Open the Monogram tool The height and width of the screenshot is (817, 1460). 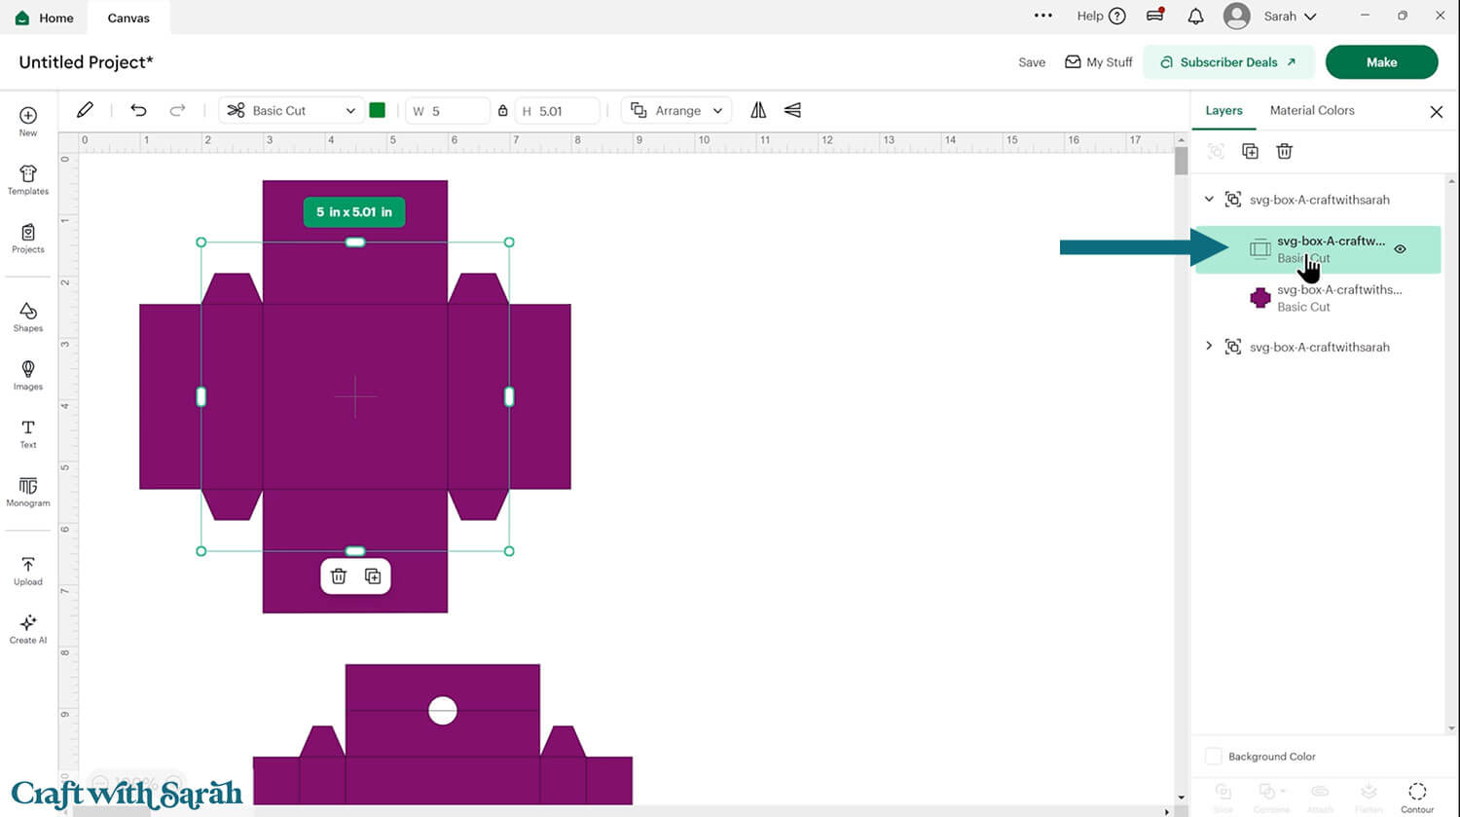(28, 492)
